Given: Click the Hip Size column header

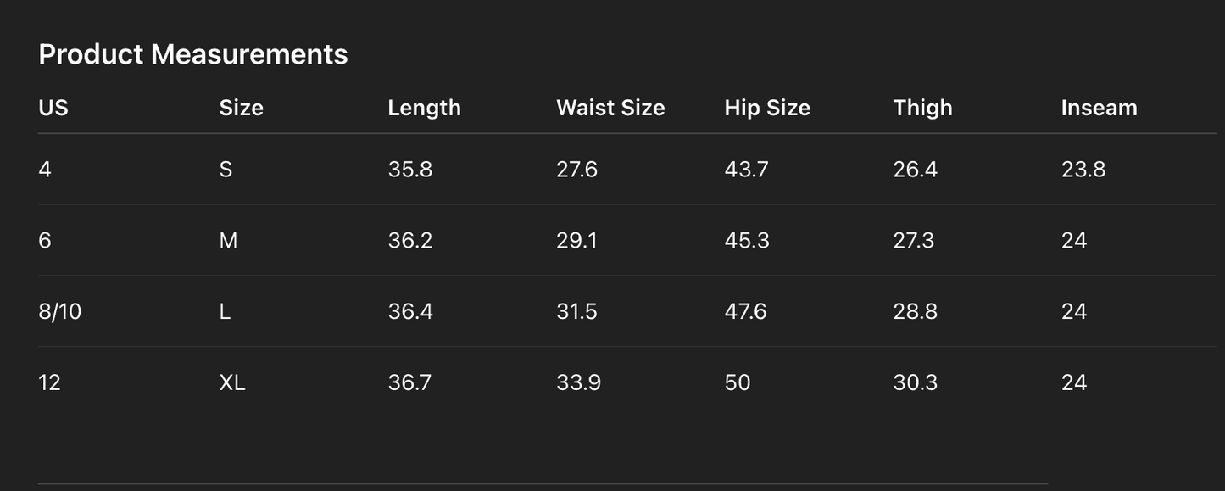Looking at the screenshot, I should [767, 108].
